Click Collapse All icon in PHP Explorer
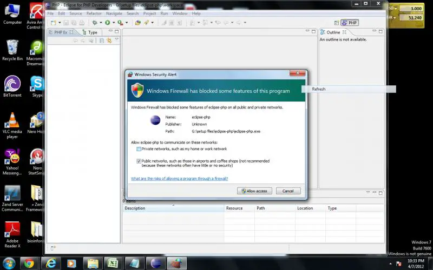This screenshot has width=433, height=270. (102, 41)
